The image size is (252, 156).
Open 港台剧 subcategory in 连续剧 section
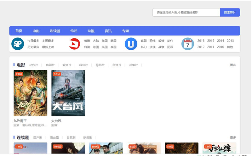pos(54,137)
